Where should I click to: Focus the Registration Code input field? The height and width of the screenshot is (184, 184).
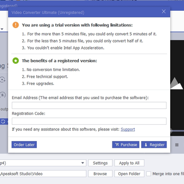point(89,121)
